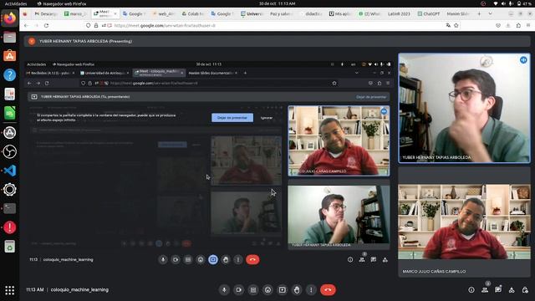
Task: Click Marco Julio's video tile inside the shared screen
Action: (339, 141)
